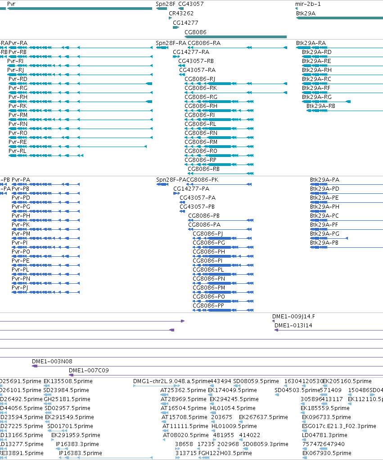Image resolution: width=383 pixels, height=460 pixels.
Task: Select the CG8086-RH transcript label
Action: click(201, 106)
